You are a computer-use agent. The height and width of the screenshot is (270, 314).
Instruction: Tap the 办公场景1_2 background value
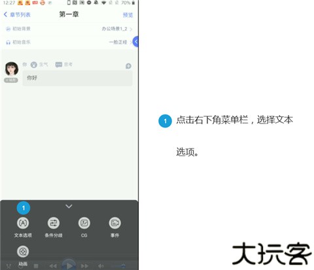[114, 29]
